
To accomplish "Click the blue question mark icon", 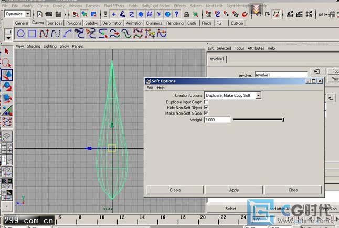I will (177, 14).
